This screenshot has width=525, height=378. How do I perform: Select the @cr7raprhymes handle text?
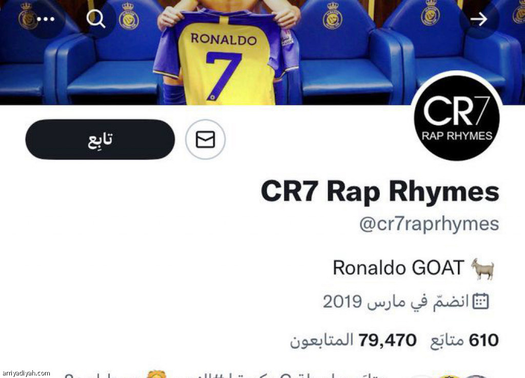(429, 224)
